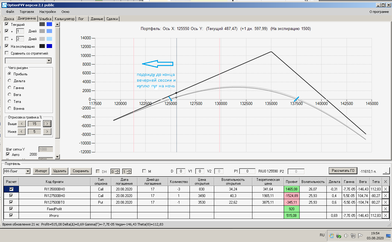Open the Настройки menu
This screenshot has height=242, width=392.
[48, 12]
